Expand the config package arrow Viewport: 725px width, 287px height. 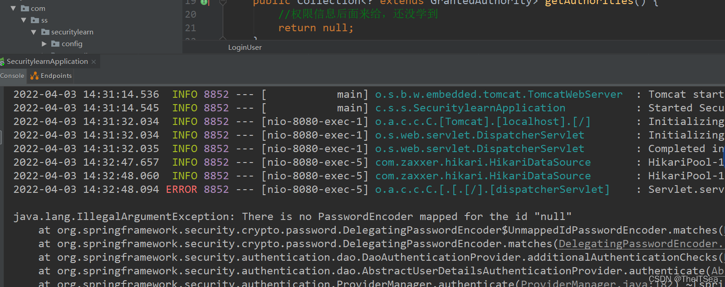pos(44,44)
